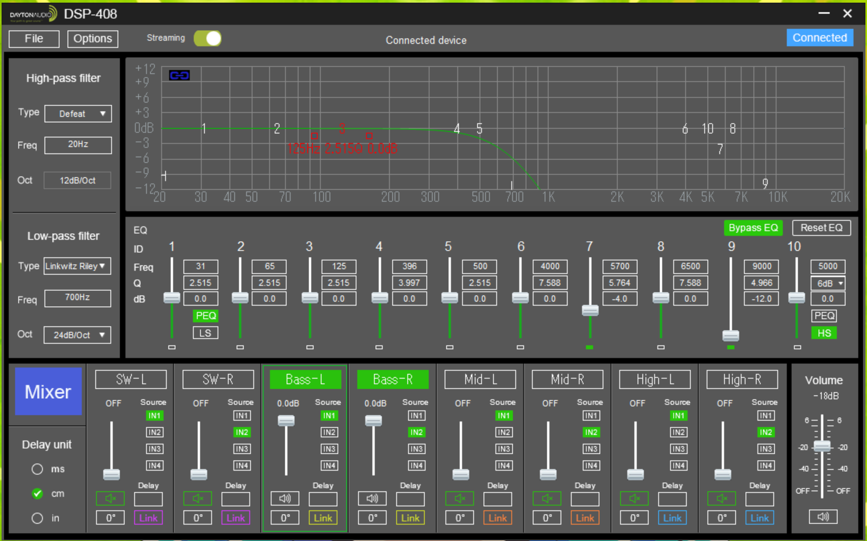This screenshot has height=541, width=867.
Task: Open the Low-pass Linkwitz Riley type dropdown
Action: point(77,266)
